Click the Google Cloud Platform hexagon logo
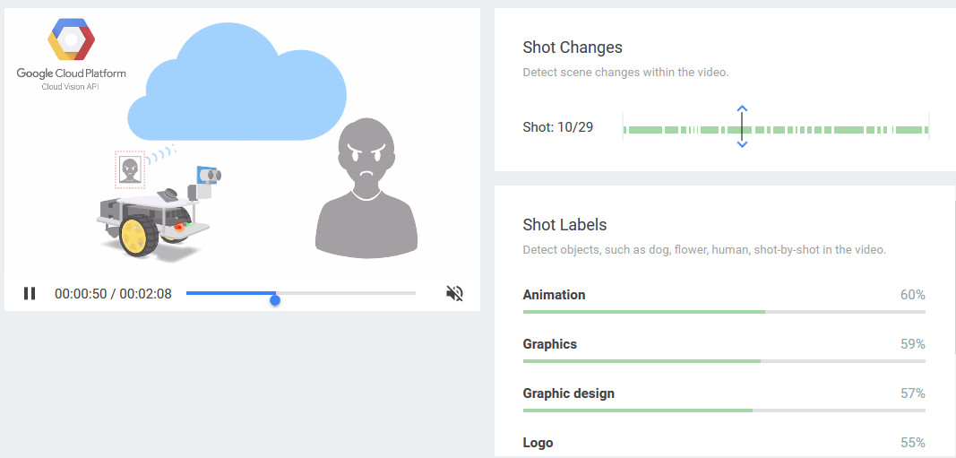Viewport: 956px width, 458px height. 71,40
